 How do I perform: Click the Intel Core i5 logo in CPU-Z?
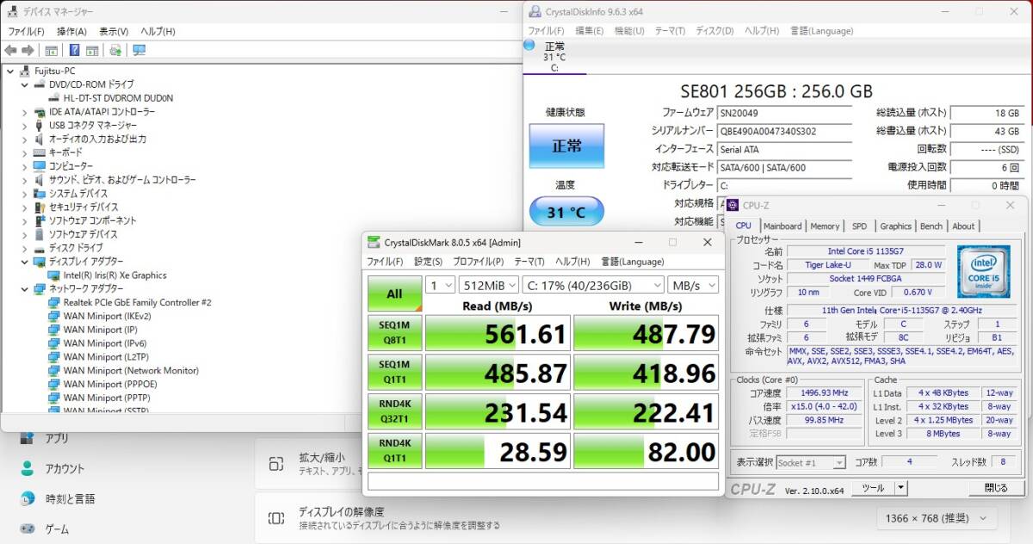[x=983, y=272]
